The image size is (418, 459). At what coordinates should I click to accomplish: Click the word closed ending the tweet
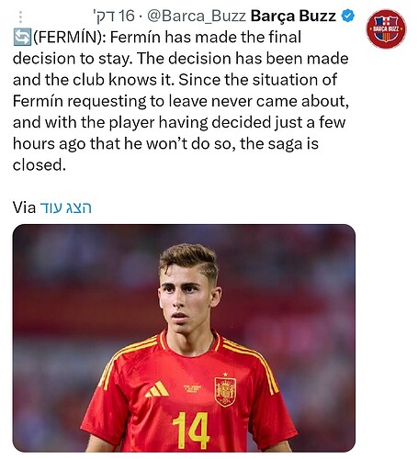pos(39,165)
